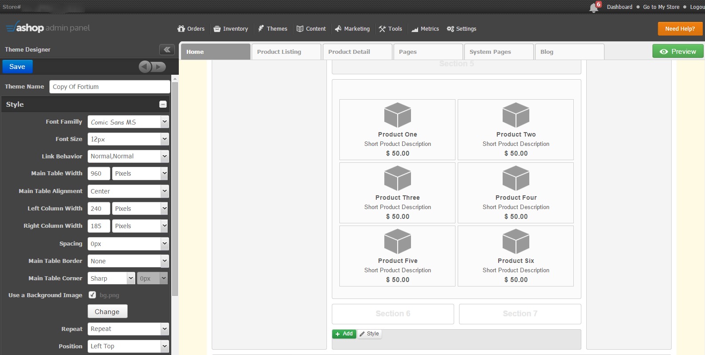Collapse the Style section minus icon

point(163,104)
